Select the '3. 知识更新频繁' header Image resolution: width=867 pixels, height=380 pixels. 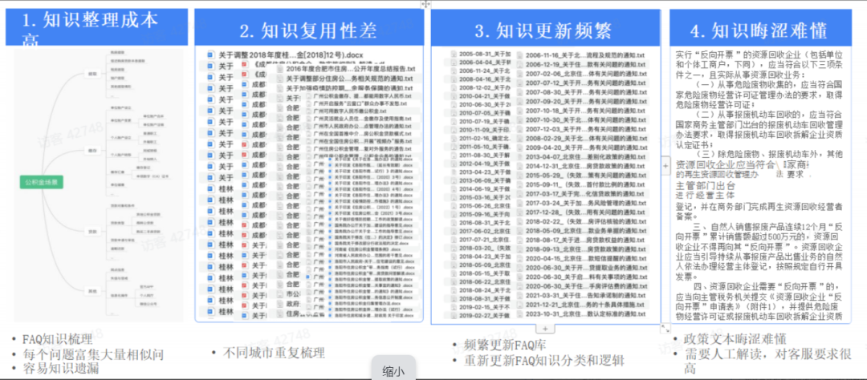[546, 30]
